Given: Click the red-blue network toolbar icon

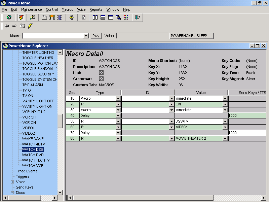Looking at the screenshot, I should (60, 18).
